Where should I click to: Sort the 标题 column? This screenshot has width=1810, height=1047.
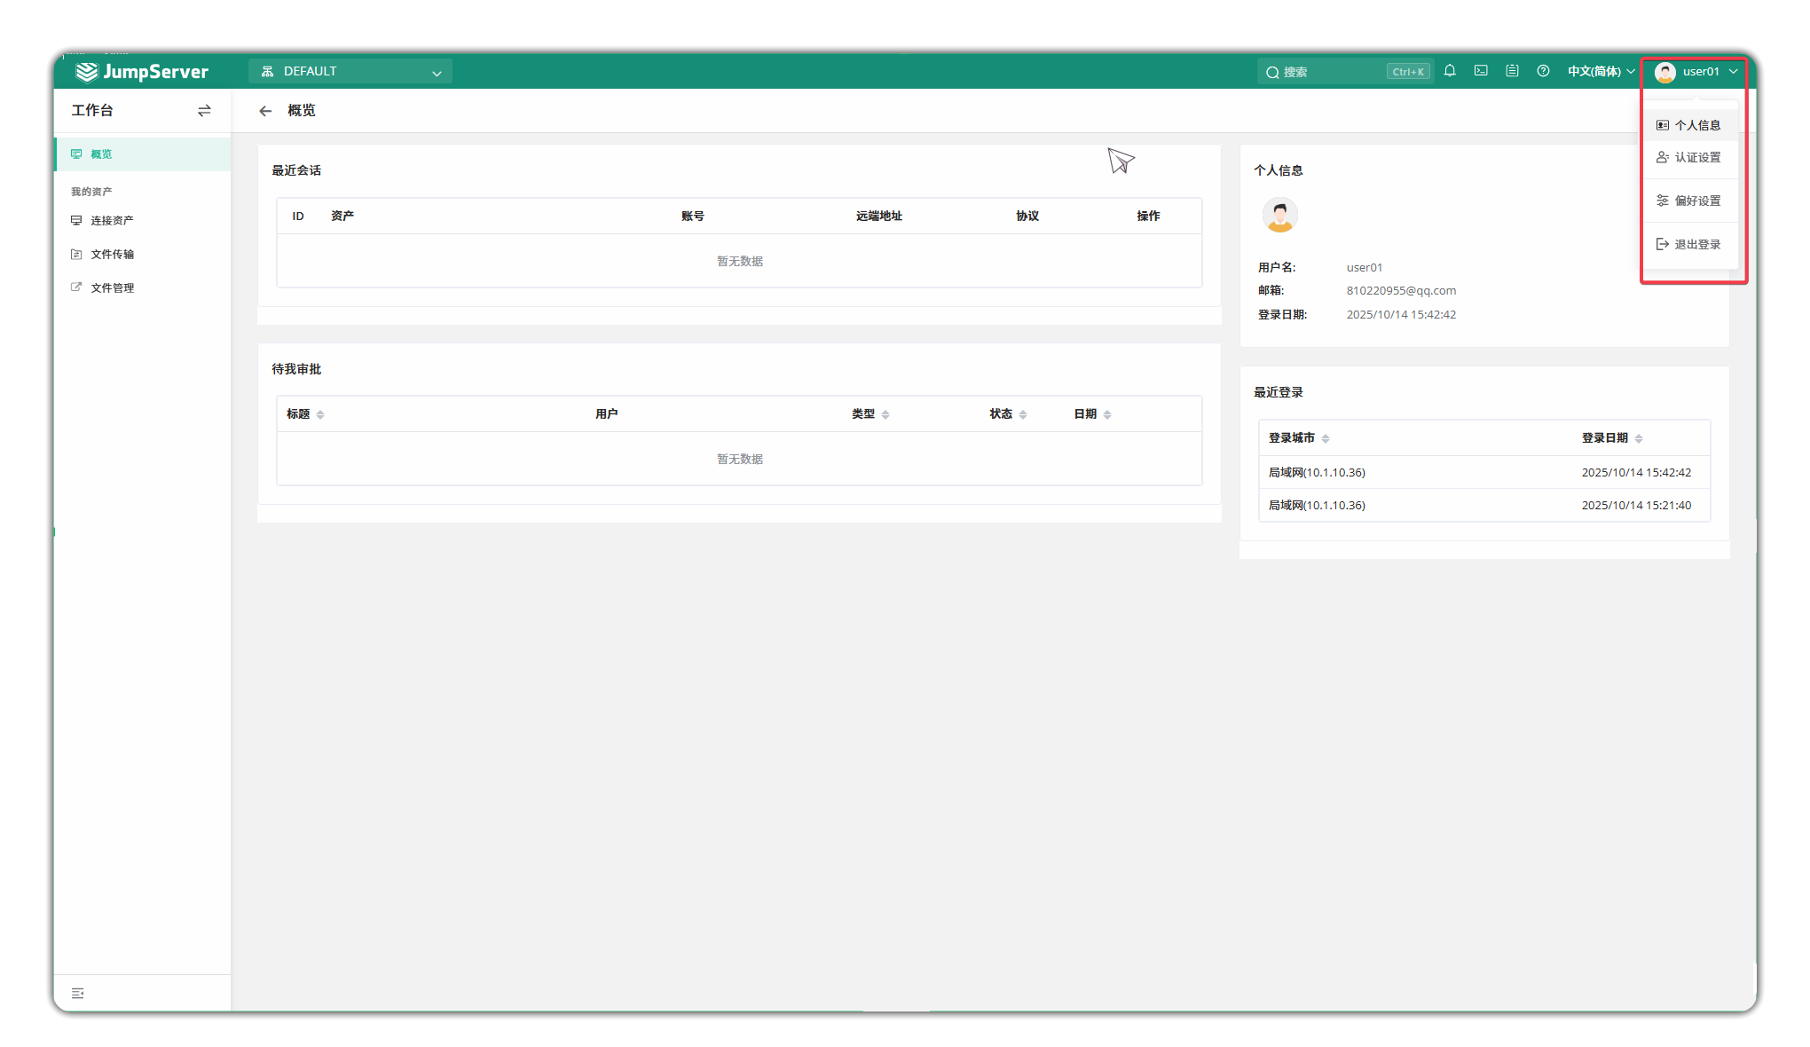[x=320, y=414]
